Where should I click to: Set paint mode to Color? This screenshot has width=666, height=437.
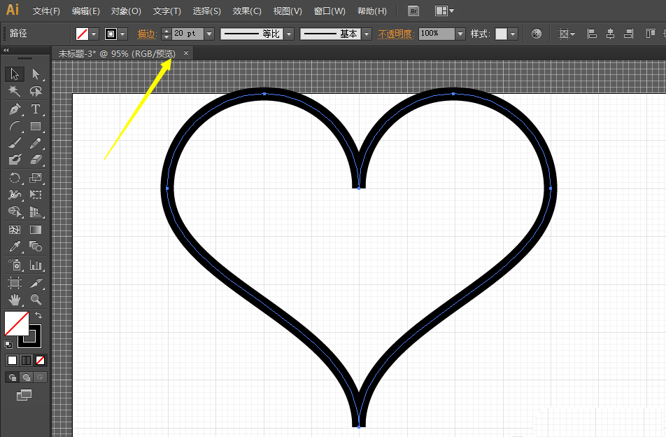13,361
